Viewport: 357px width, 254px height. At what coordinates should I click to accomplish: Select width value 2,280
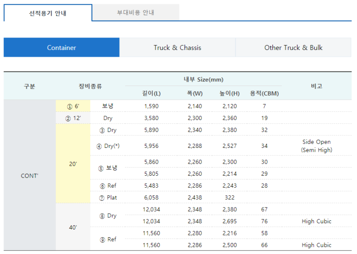tap(195, 233)
